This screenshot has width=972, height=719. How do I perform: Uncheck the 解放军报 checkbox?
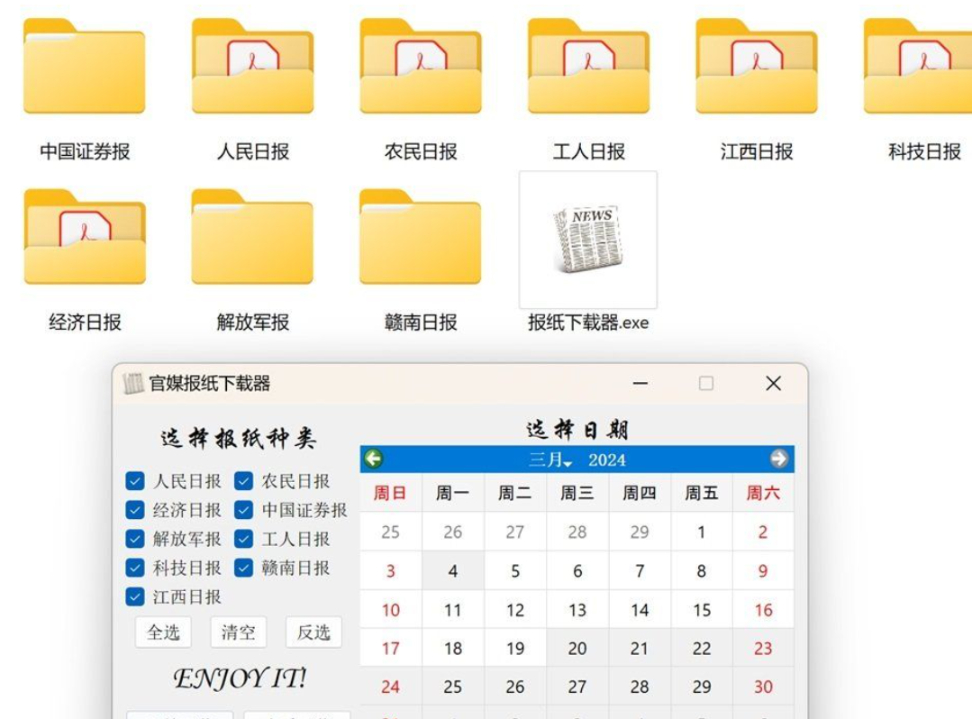pos(134,539)
